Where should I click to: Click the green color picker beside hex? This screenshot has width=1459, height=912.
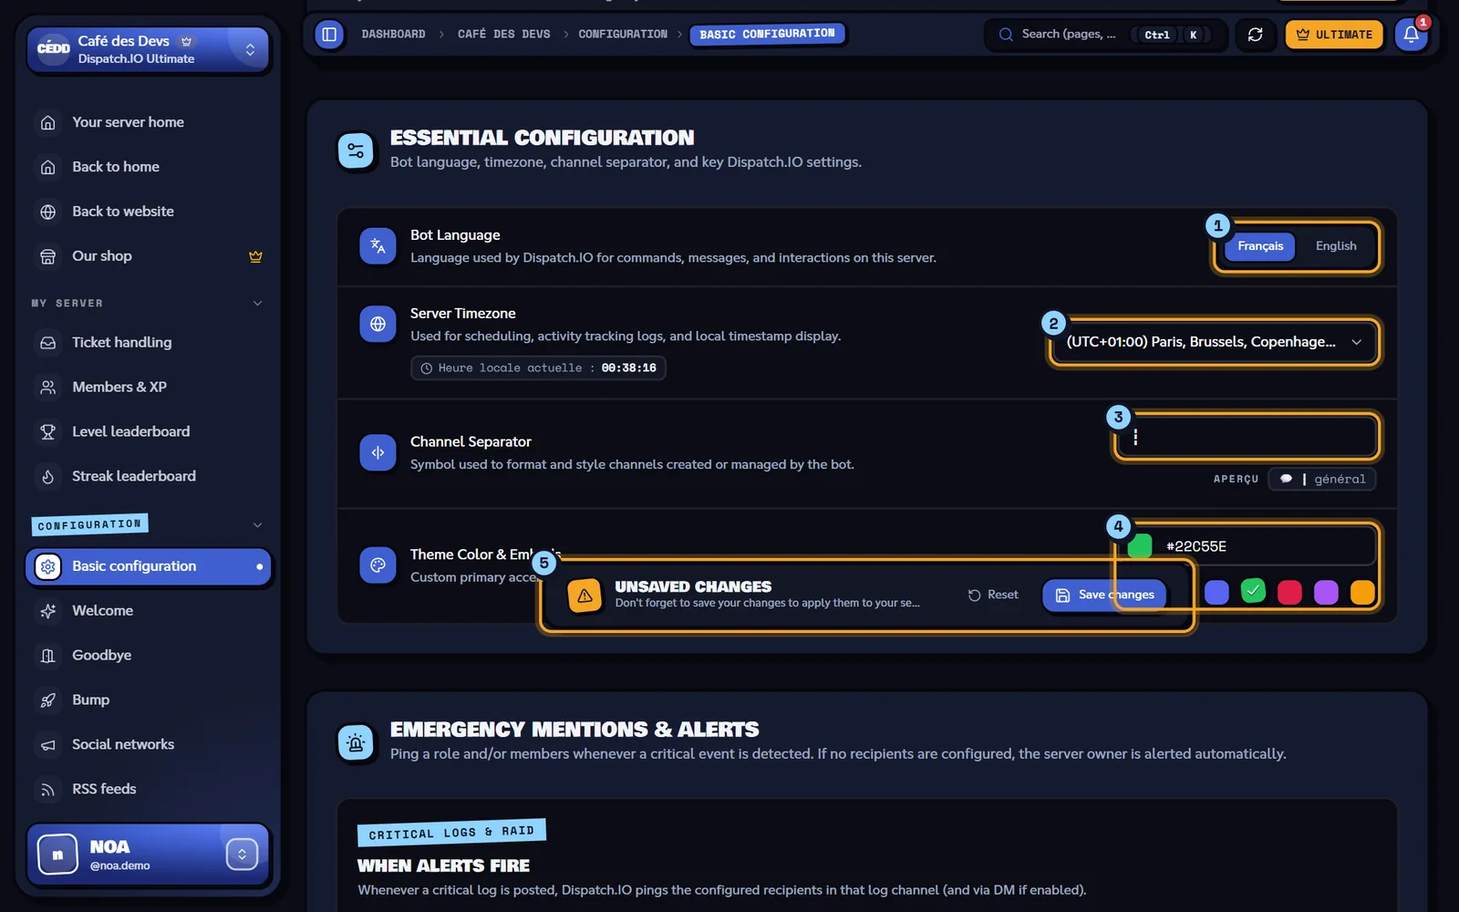pyautogui.click(x=1140, y=546)
